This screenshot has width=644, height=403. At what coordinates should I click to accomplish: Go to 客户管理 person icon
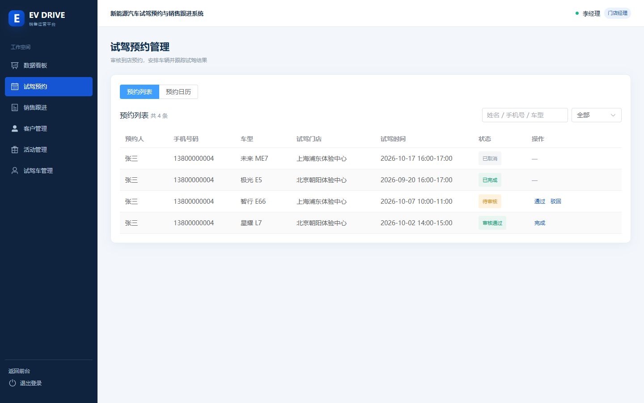(15, 129)
